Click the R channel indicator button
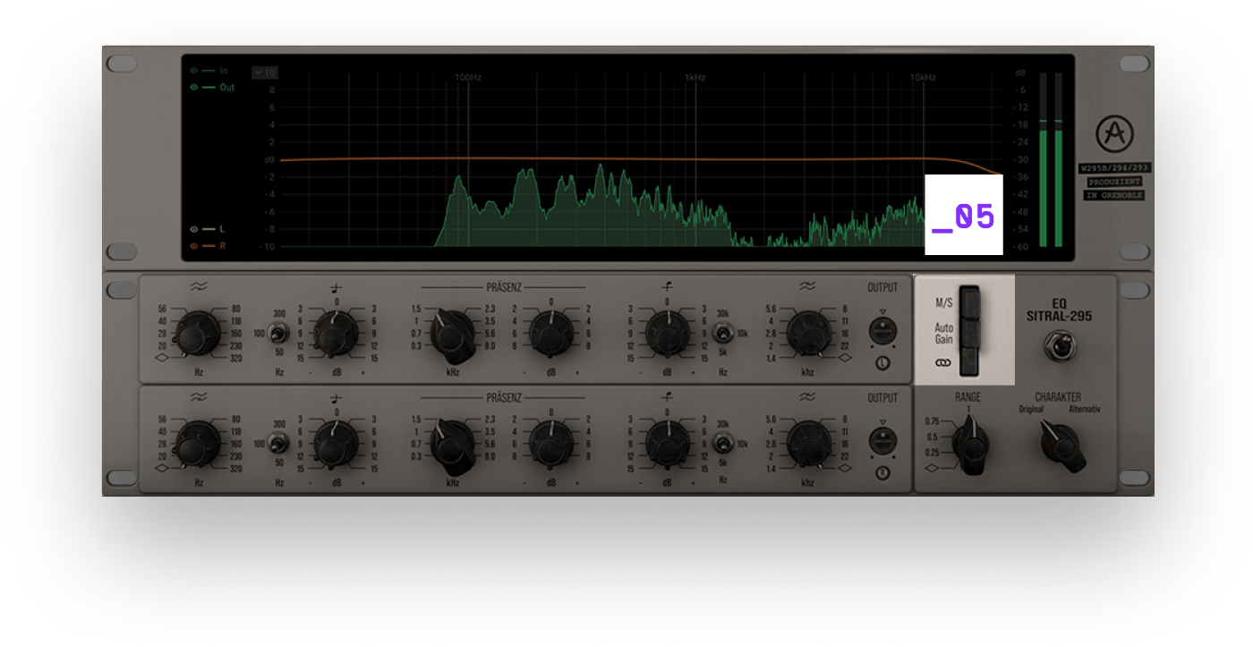 coord(883,472)
